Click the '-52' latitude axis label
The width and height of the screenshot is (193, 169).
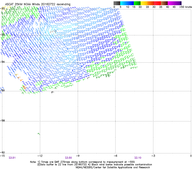click(3, 35)
